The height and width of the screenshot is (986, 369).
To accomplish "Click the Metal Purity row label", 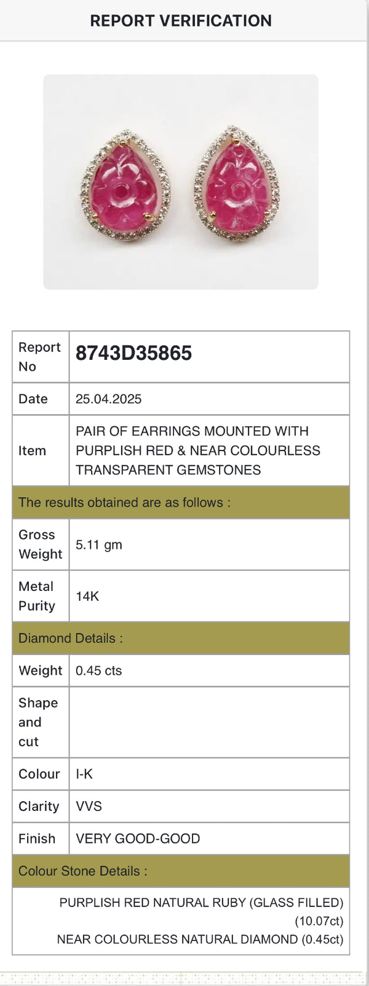I will click(37, 596).
